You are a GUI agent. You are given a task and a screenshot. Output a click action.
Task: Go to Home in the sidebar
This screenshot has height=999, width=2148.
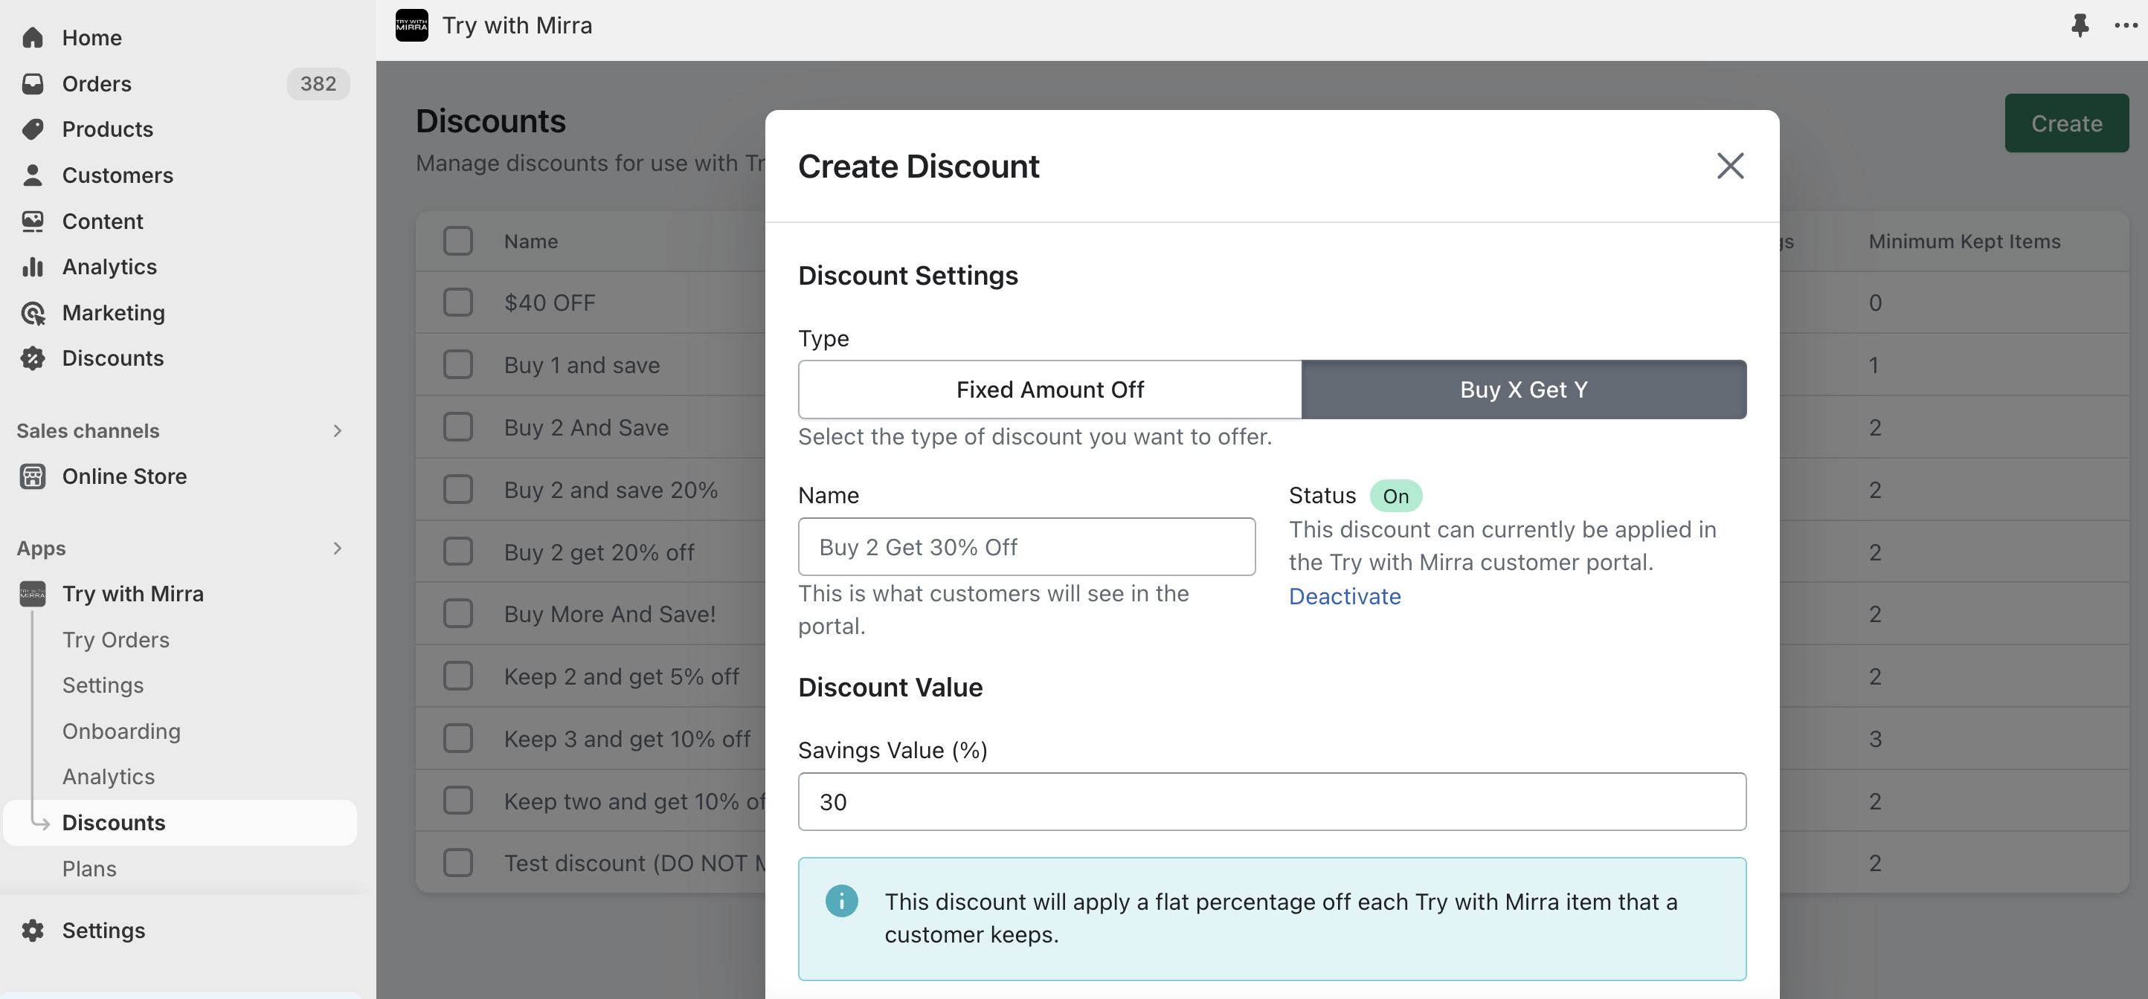91,37
